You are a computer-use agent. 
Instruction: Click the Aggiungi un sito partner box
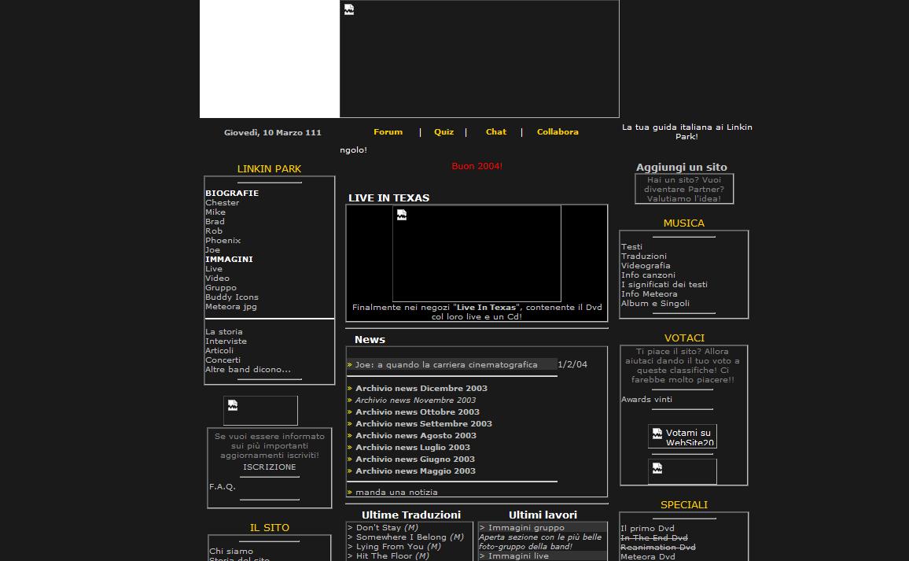point(684,189)
